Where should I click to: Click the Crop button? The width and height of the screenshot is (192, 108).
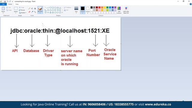[22, 7]
